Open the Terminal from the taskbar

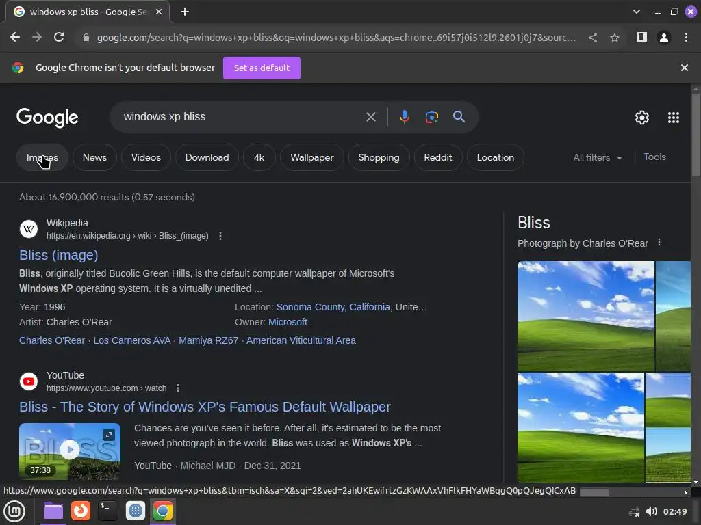click(107, 511)
